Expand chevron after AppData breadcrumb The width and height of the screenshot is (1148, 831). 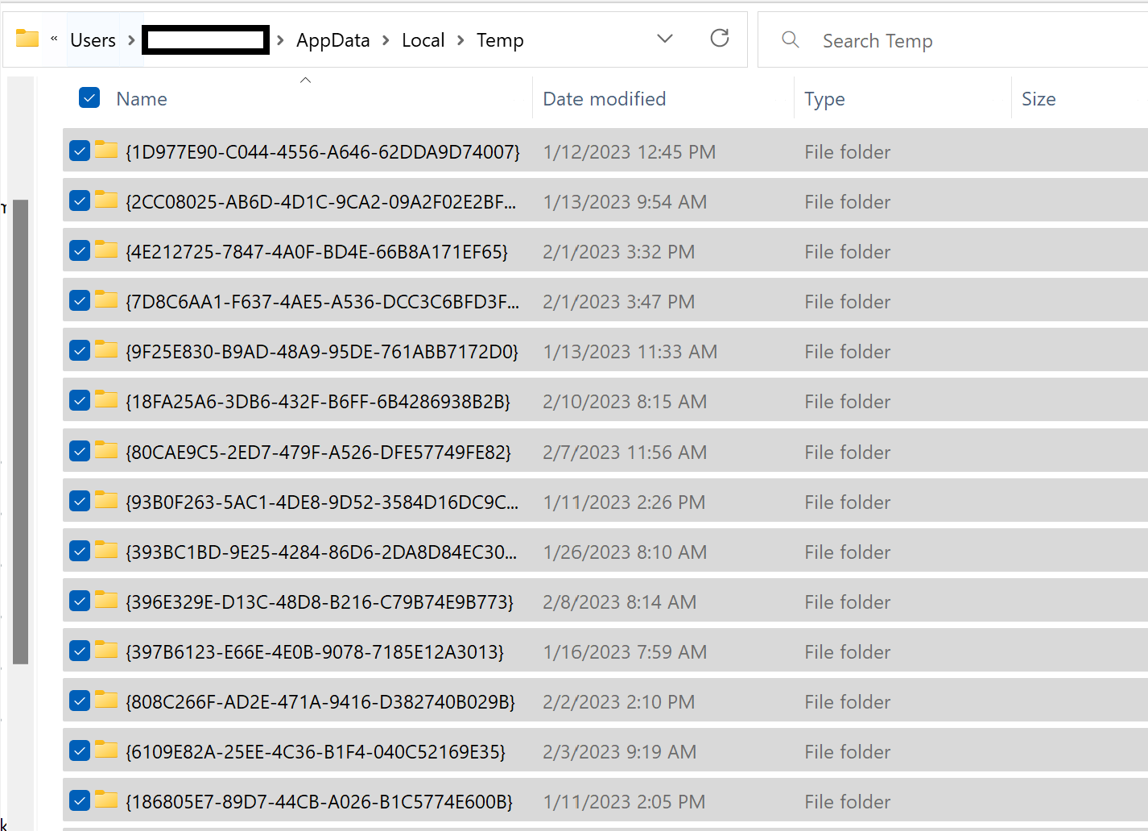pyautogui.click(x=386, y=39)
